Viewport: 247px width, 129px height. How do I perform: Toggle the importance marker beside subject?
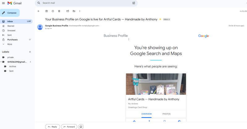160,19
